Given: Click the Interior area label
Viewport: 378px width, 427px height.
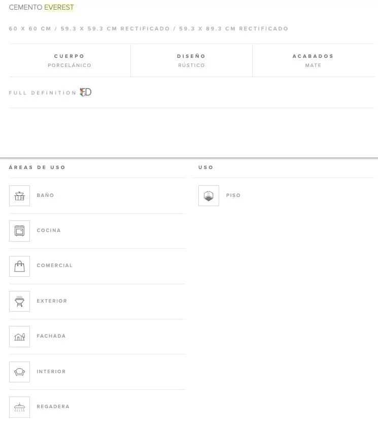Looking at the screenshot, I should pos(51,372).
